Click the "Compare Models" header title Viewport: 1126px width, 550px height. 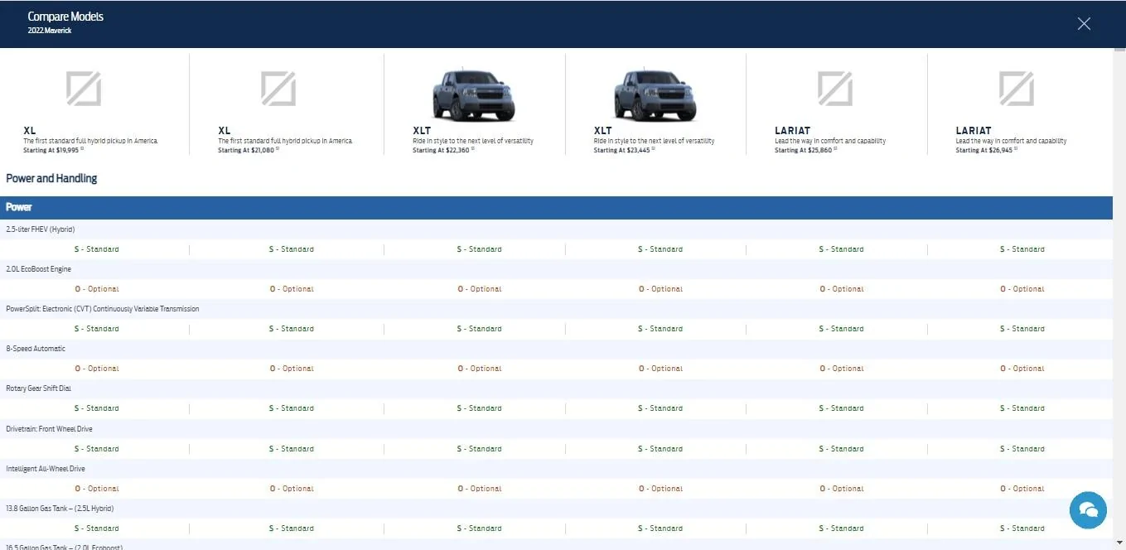pyautogui.click(x=65, y=17)
